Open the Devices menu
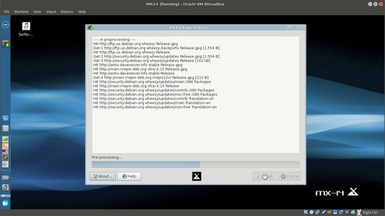Screen dimensions: 385x216 click(x=67, y=12)
